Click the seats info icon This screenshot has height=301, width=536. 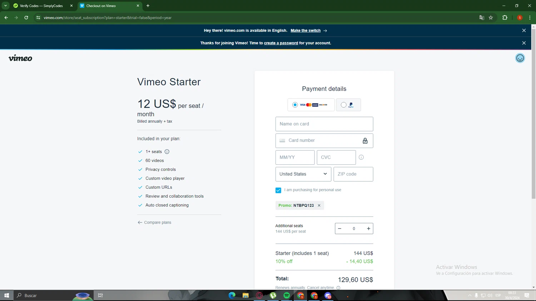[x=167, y=152]
